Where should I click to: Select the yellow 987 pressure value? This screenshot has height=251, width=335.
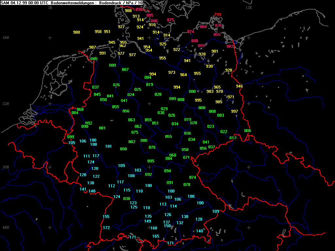pos(93,47)
